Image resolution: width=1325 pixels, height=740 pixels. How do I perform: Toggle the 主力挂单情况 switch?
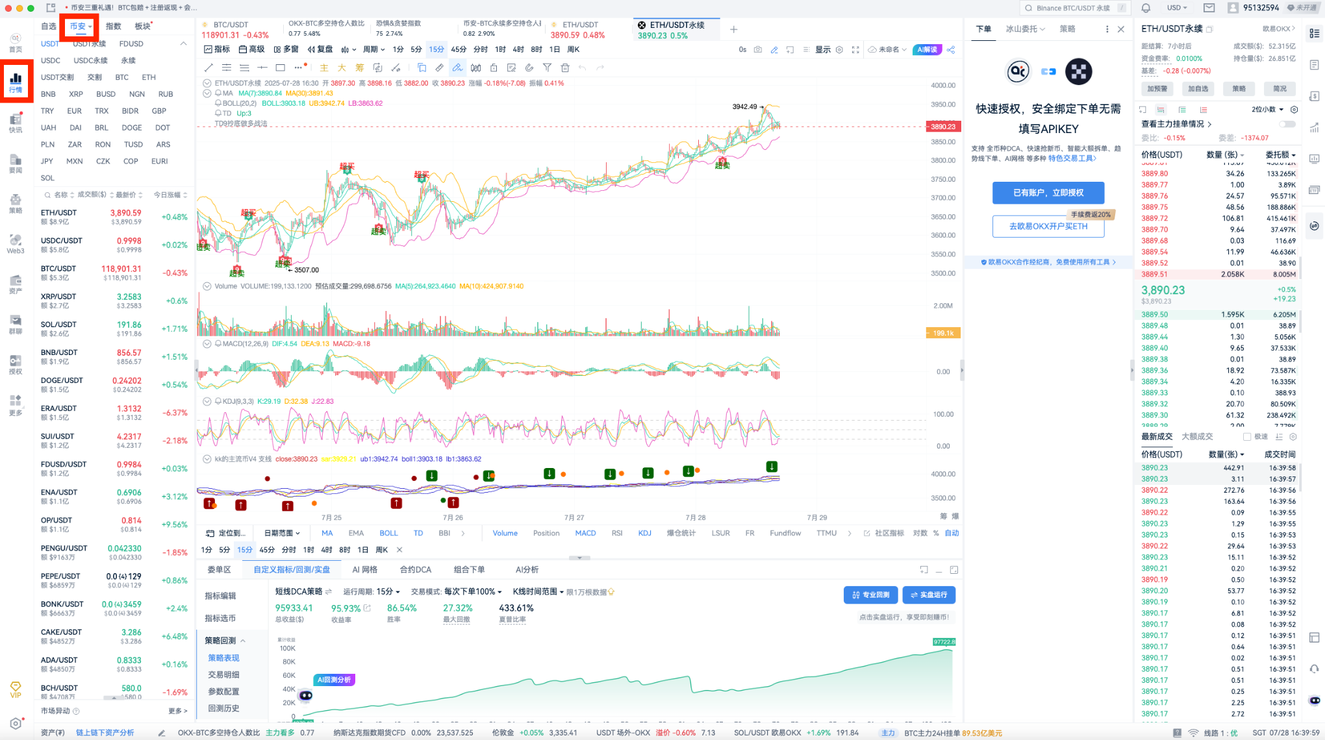(1287, 124)
